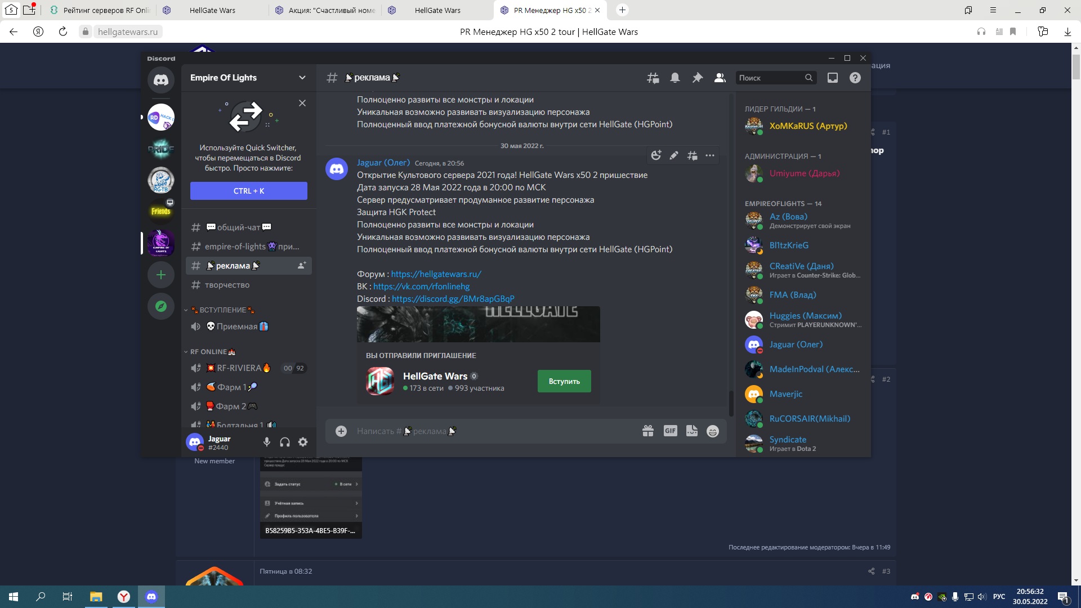Open File Explorer from taskbar
Screen dimensions: 1081x608
click(x=96, y=597)
